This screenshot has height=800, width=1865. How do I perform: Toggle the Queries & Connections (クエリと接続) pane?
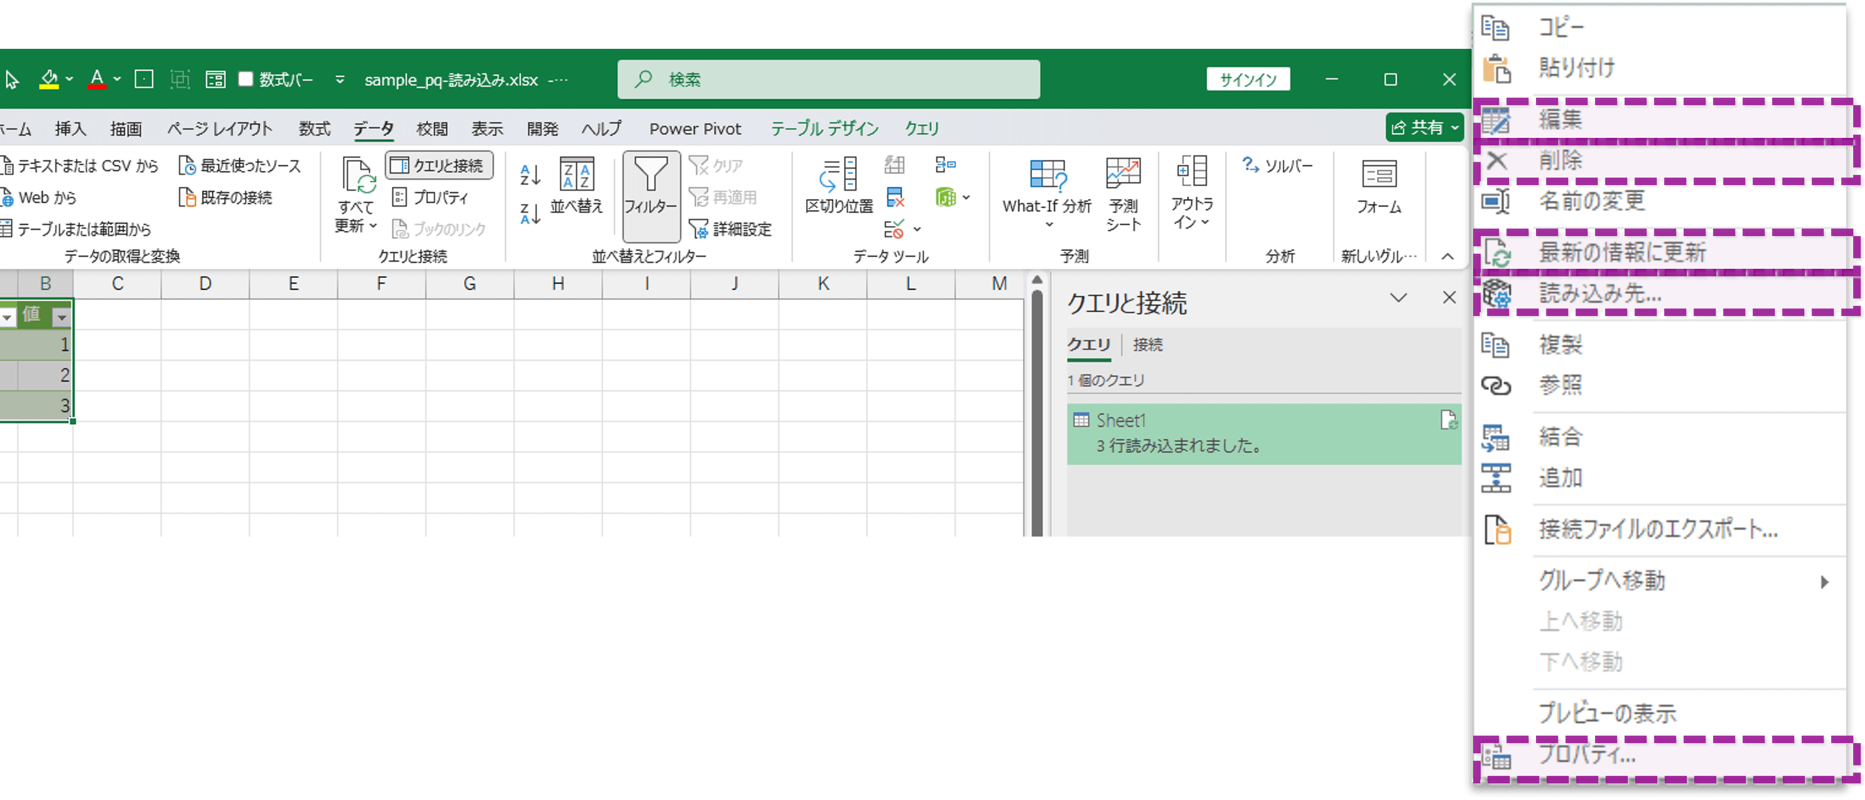[438, 165]
